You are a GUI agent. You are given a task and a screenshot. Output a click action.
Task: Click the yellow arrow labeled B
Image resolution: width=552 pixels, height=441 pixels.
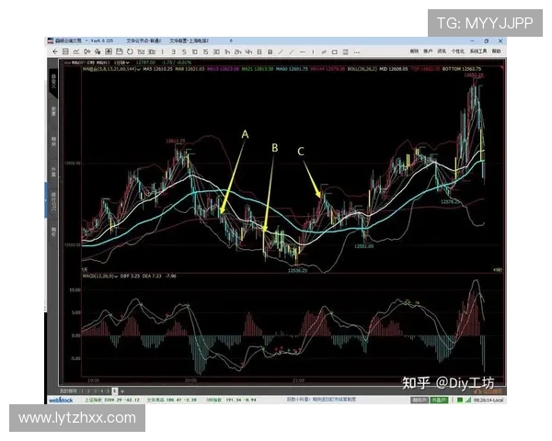point(270,193)
